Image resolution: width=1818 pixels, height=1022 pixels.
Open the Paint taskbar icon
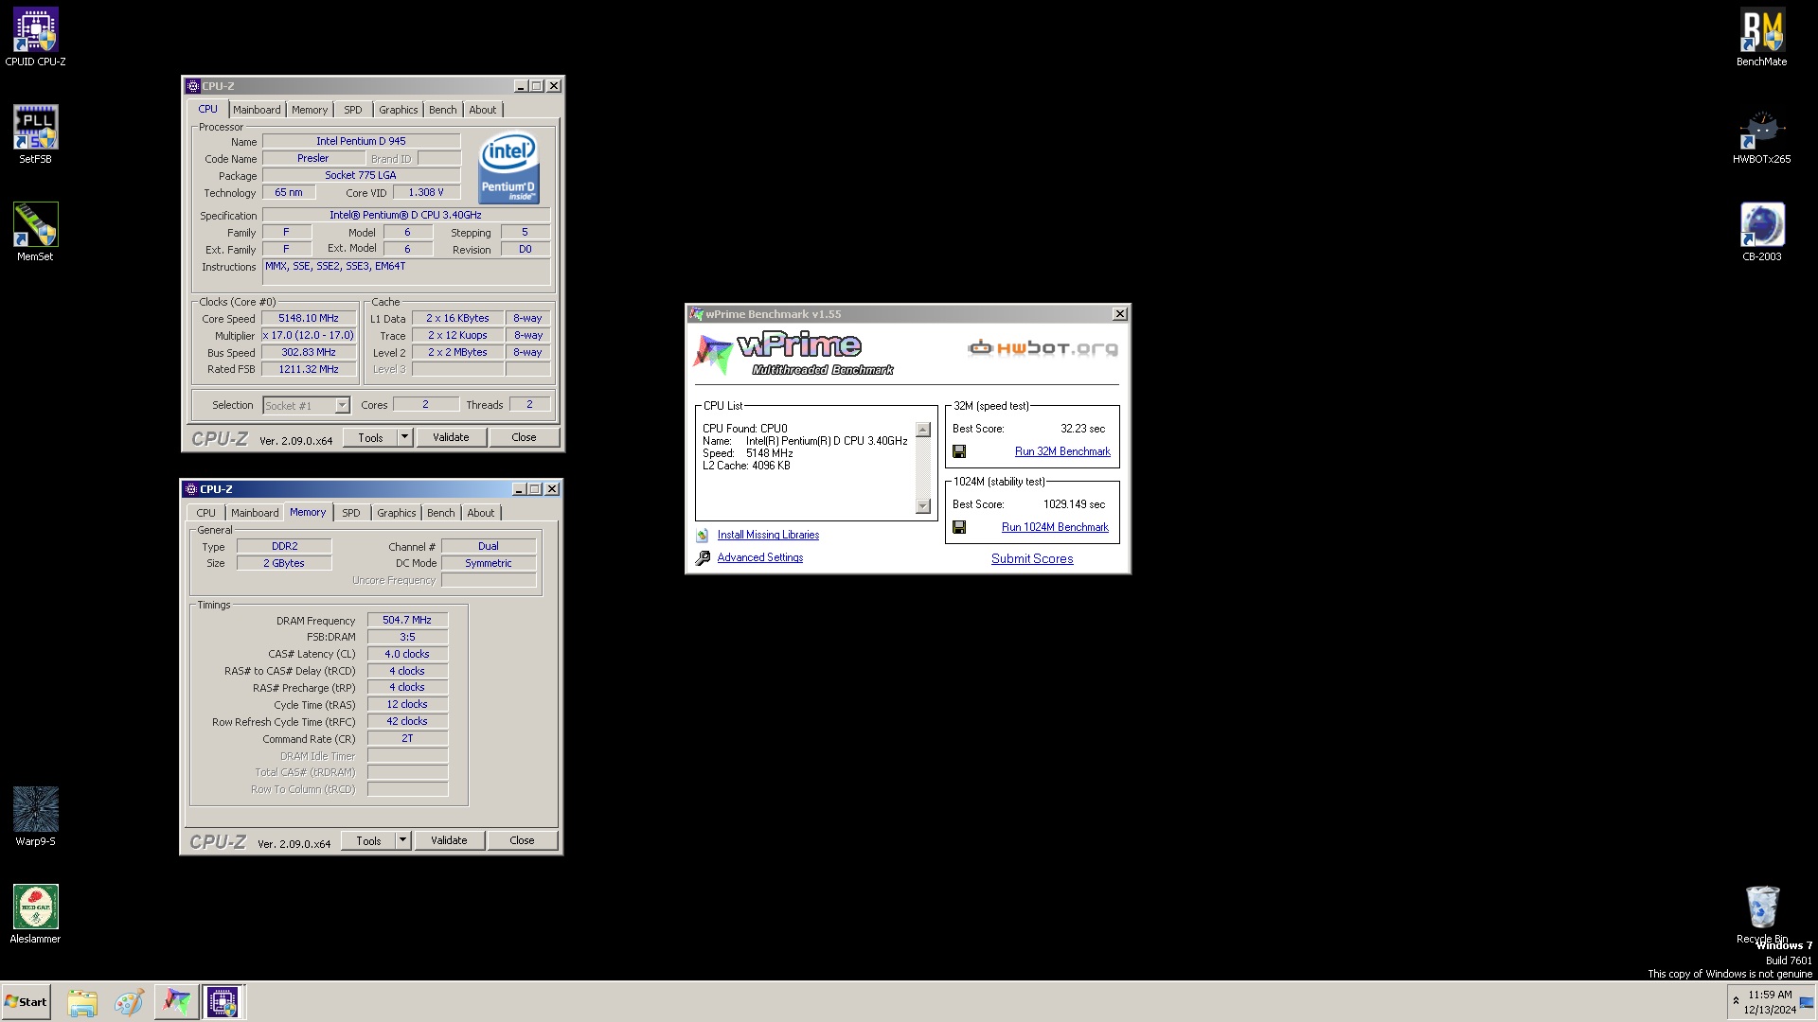(x=129, y=1002)
